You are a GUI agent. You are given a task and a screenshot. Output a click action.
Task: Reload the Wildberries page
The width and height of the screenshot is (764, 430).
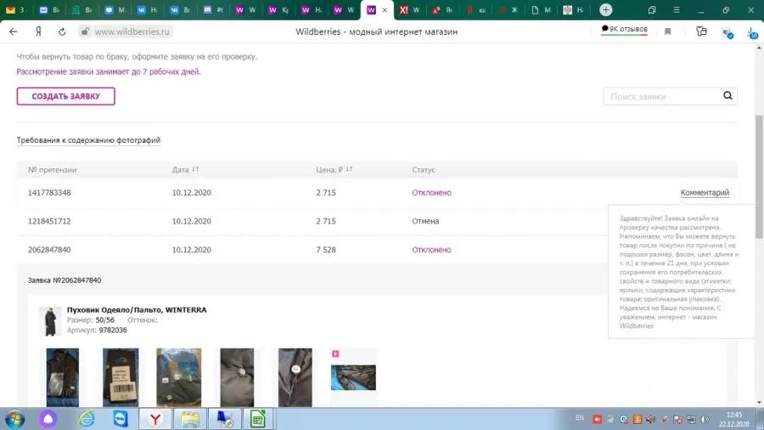tap(62, 31)
